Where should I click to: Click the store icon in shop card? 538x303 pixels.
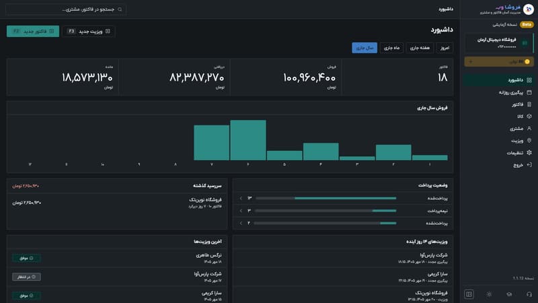[525, 43]
